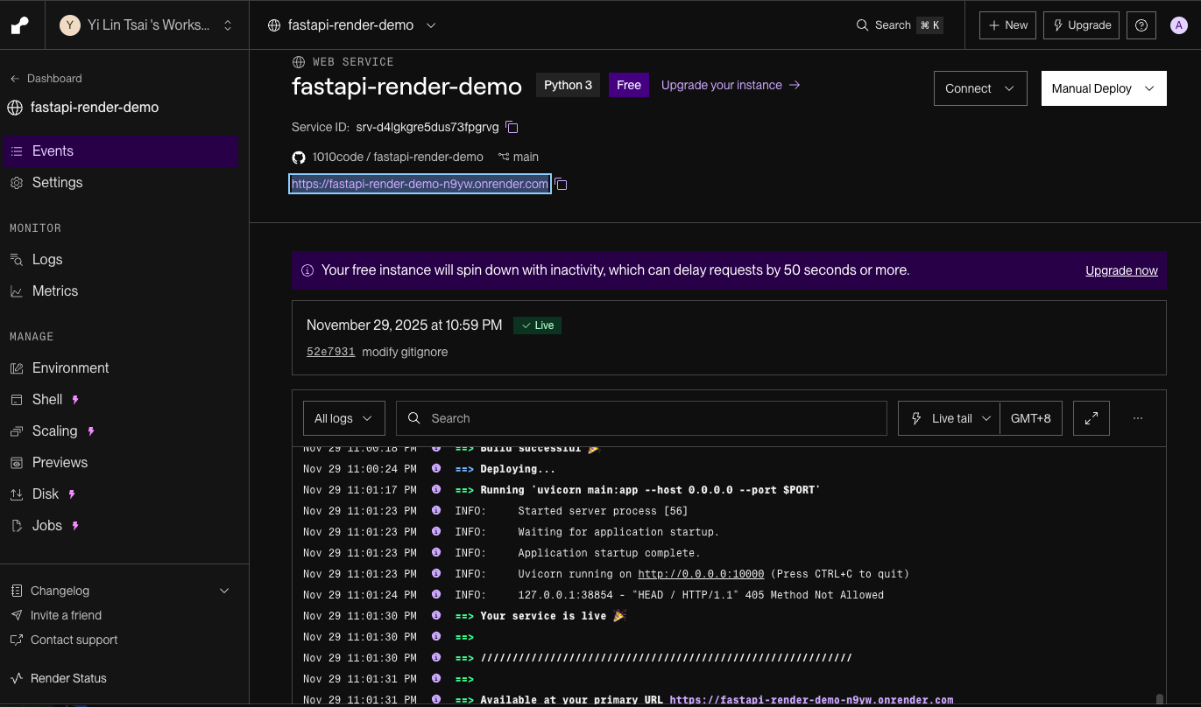This screenshot has height=707, width=1201.
Task: Copy the onrender.com service URL
Action: tap(562, 185)
